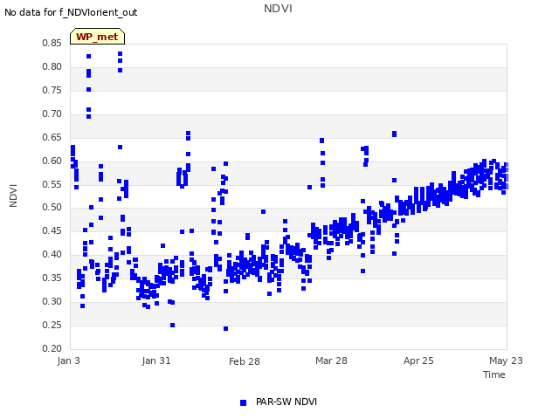Image resolution: width=559 pixels, height=419 pixels.
Task: Click the 0.60 y-axis tick label
Action: tap(52, 161)
